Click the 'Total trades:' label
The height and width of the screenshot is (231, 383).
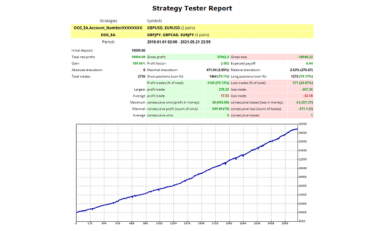click(x=81, y=77)
